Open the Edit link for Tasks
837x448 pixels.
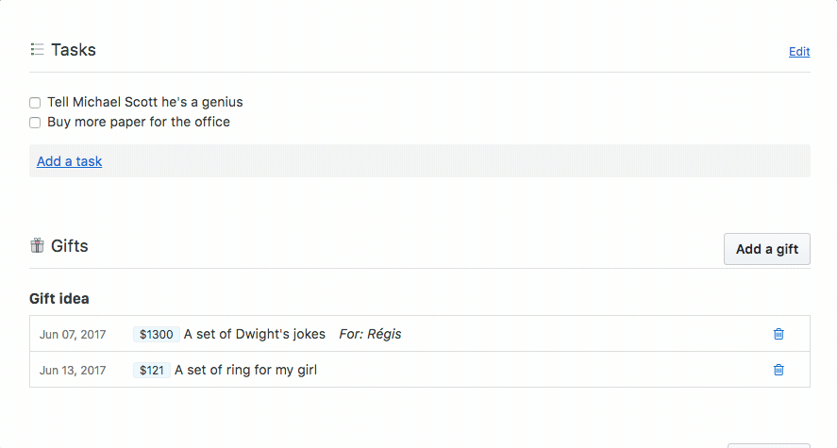[799, 51]
